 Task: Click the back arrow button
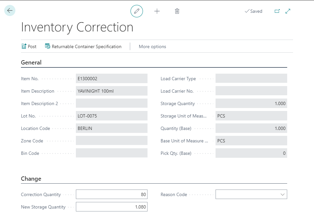click(10, 10)
